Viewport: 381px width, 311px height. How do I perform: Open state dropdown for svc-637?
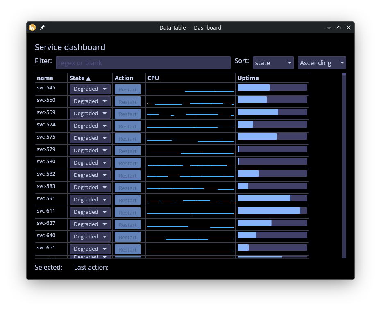tap(90, 224)
